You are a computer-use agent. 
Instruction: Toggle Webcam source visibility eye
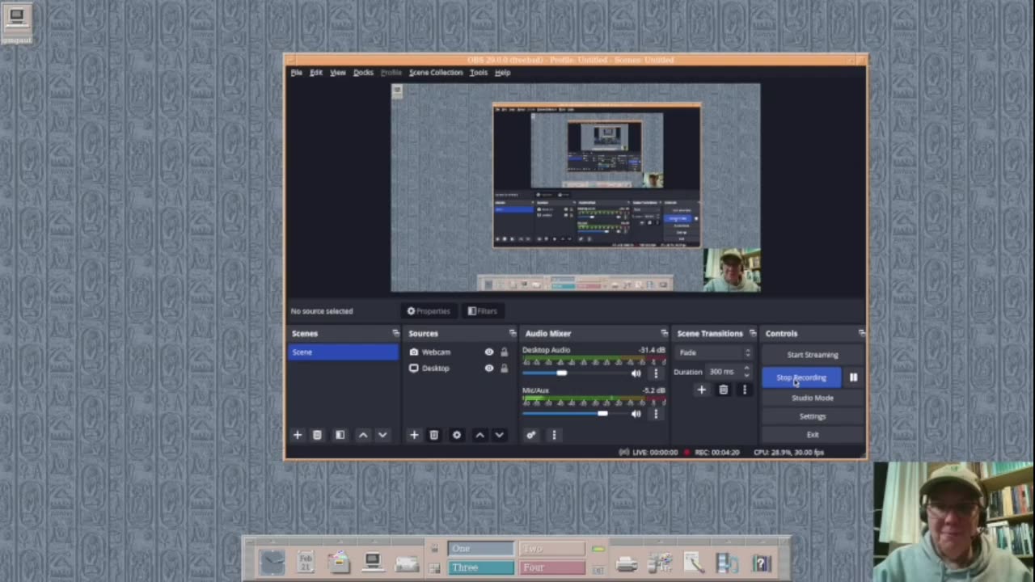point(488,352)
